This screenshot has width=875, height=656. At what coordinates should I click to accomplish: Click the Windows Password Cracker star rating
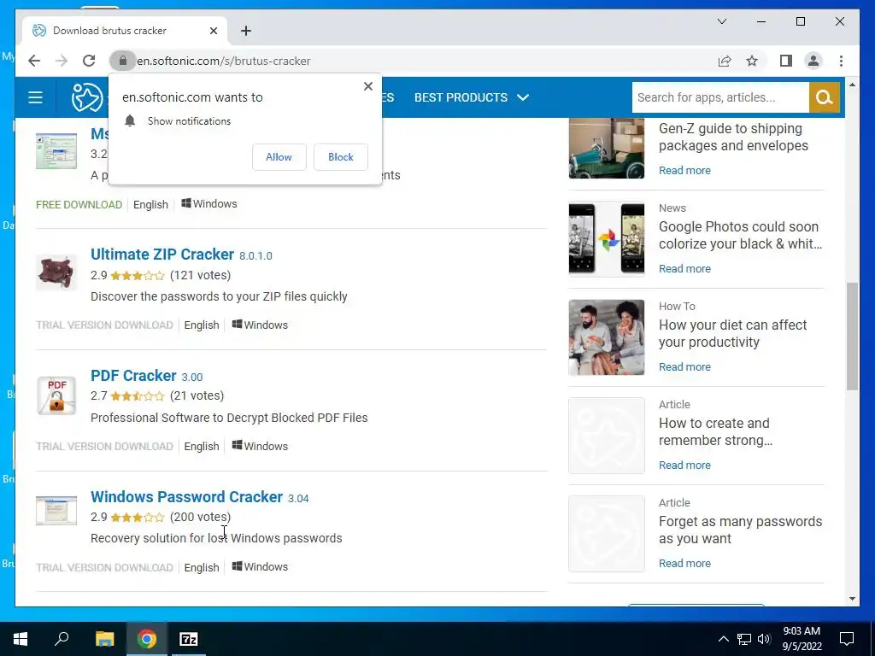(x=138, y=518)
